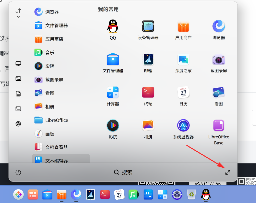Choose 文件管理器 in the app list
Image resolution: width=256 pixels, height=203 pixels.
click(61, 26)
